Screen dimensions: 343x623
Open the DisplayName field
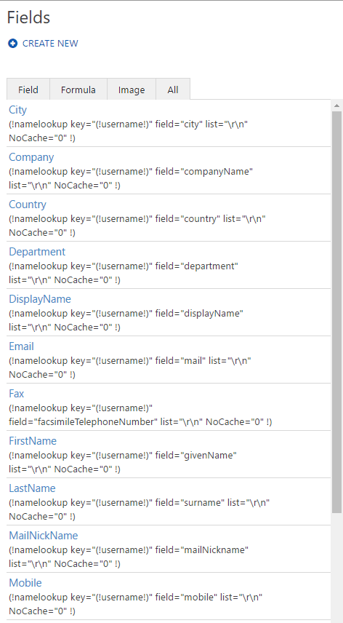coord(40,299)
